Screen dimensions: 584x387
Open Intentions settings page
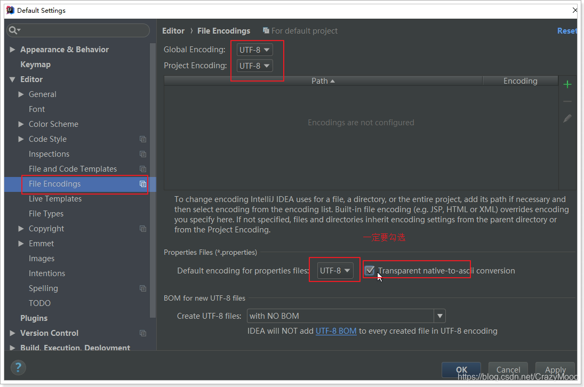click(x=47, y=273)
